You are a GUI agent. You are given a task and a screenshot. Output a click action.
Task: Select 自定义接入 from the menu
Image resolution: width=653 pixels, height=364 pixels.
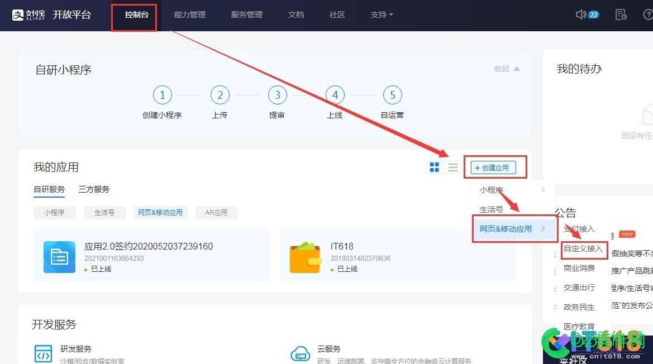(x=583, y=250)
